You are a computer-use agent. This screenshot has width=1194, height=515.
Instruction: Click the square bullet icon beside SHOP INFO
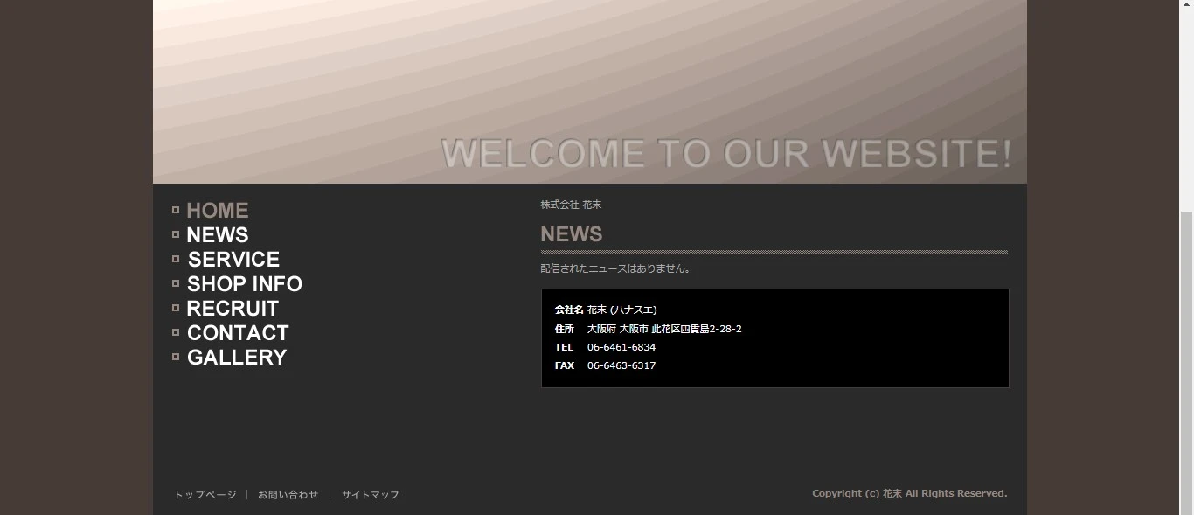coord(176,283)
